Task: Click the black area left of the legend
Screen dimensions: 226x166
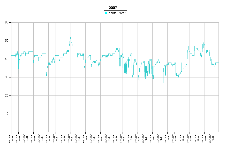Action: [x=52, y=13]
